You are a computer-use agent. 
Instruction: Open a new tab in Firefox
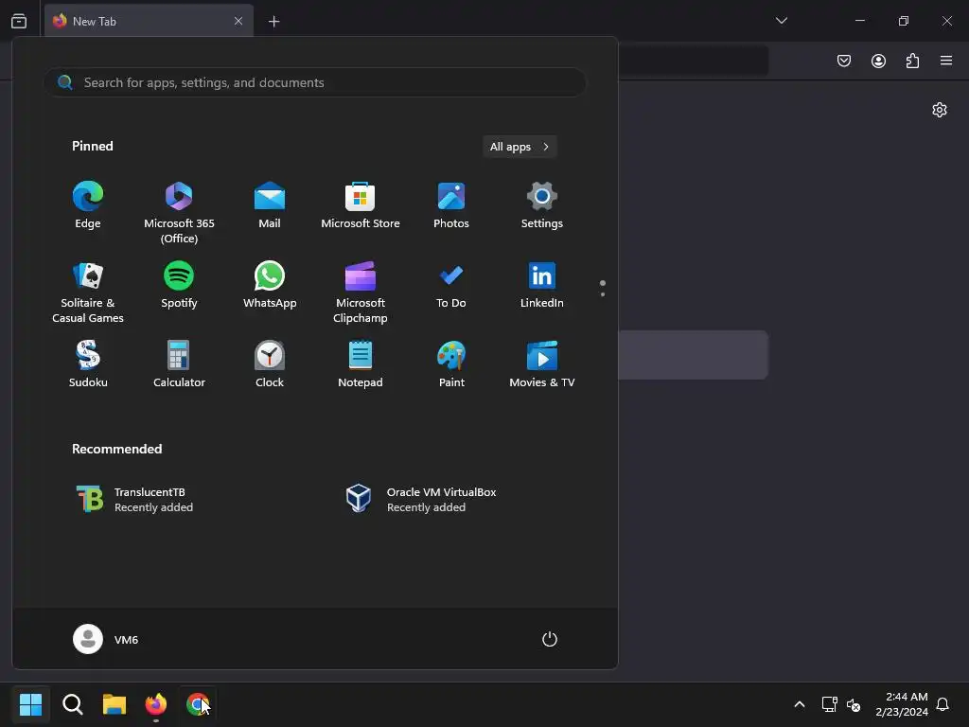273,22
